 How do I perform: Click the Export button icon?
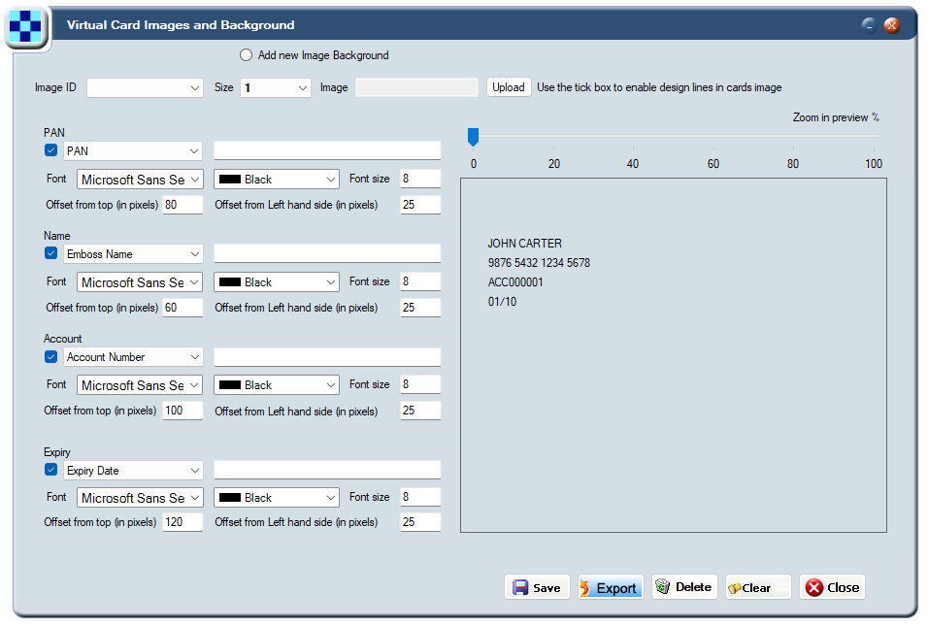[584, 588]
